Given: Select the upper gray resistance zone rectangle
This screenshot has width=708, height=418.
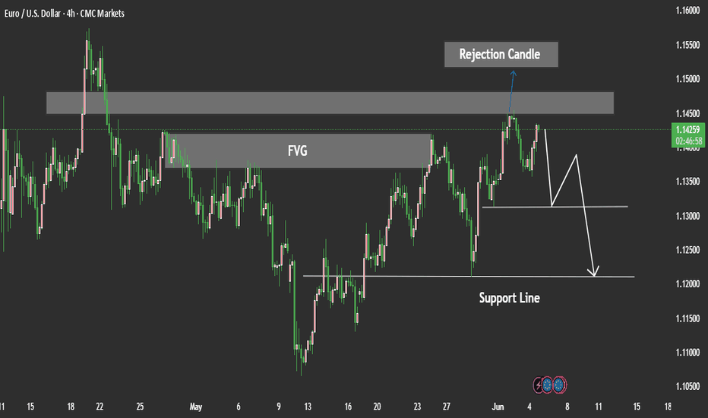Looking at the screenshot, I should click(330, 103).
